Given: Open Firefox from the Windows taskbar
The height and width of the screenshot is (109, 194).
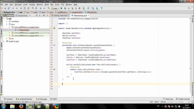Looking at the screenshot, I should click(21, 106).
